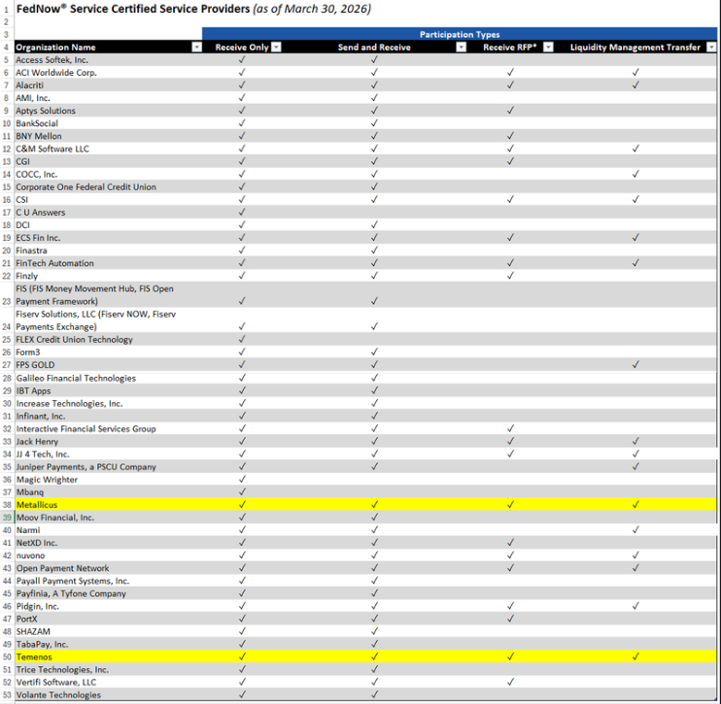Click Finzly Receive RFP checkmark cell
The image size is (721, 704).
pyautogui.click(x=510, y=276)
